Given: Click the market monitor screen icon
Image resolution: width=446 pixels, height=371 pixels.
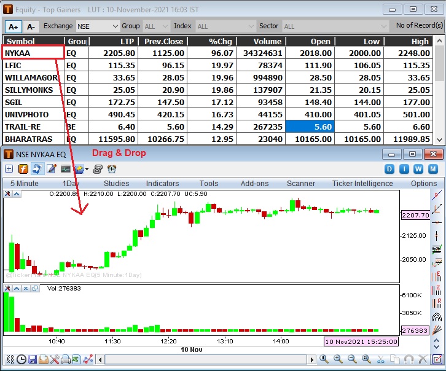Looking at the screenshot, I should 65,169.
